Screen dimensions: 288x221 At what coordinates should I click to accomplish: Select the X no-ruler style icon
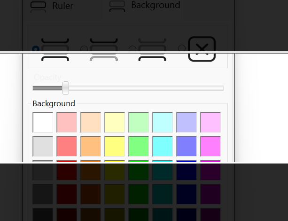[202, 48]
